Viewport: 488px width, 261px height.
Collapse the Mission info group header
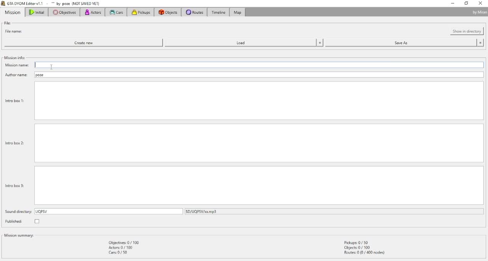[x=14, y=57]
